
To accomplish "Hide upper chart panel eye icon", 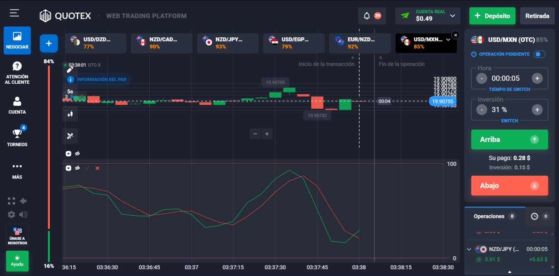I will [x=77, y=153].
